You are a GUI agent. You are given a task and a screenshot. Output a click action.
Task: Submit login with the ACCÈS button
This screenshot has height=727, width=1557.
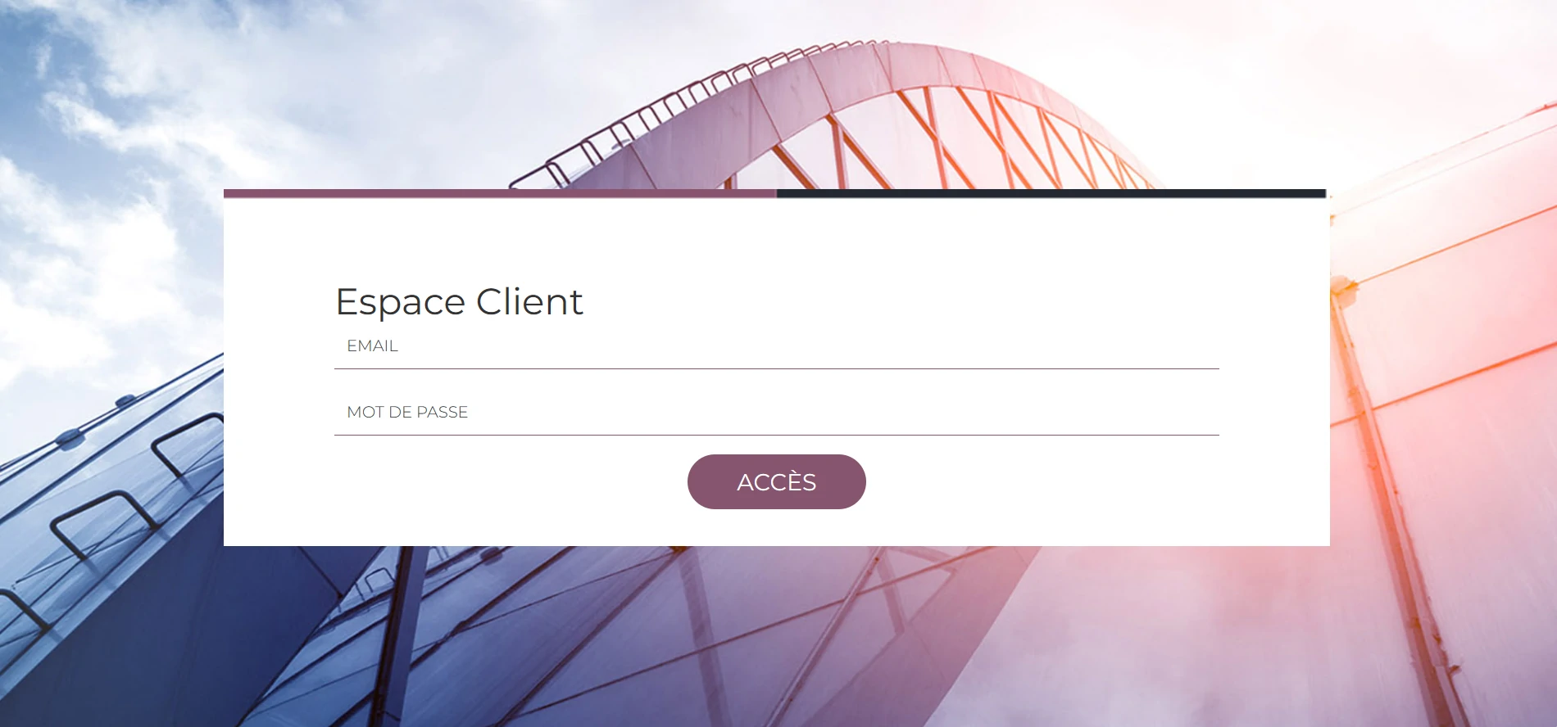tap(776, 481)
